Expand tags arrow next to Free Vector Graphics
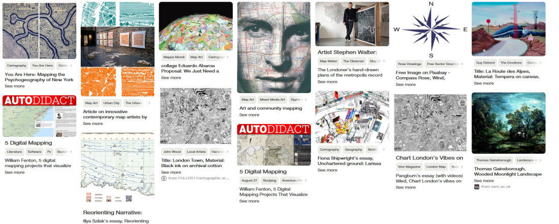Viewport: 559px width, 224px height. (462, 64)
